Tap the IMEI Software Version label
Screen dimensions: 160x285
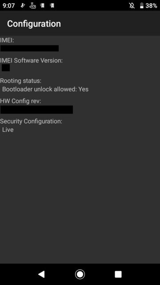coord(32,61)
